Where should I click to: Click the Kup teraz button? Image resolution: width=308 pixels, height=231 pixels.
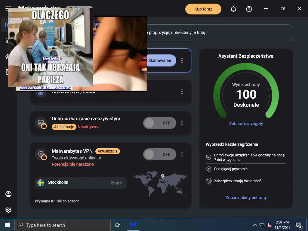point(203,9)
